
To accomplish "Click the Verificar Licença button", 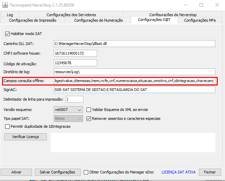I will tap(25, 137).
